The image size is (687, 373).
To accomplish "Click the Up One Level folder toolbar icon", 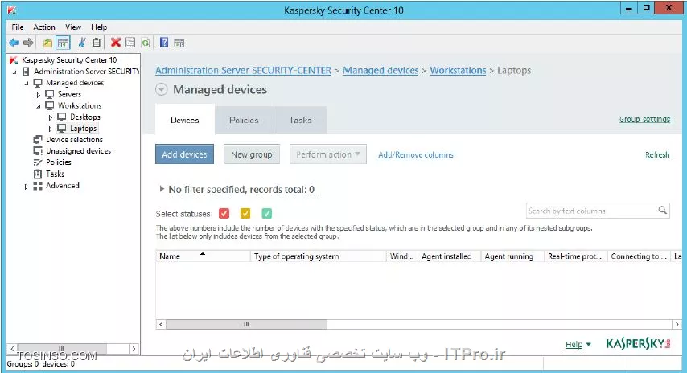I will (x=47, y=43).
